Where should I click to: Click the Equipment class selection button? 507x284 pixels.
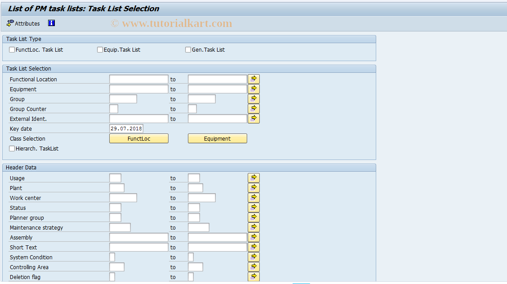point(217,138)
